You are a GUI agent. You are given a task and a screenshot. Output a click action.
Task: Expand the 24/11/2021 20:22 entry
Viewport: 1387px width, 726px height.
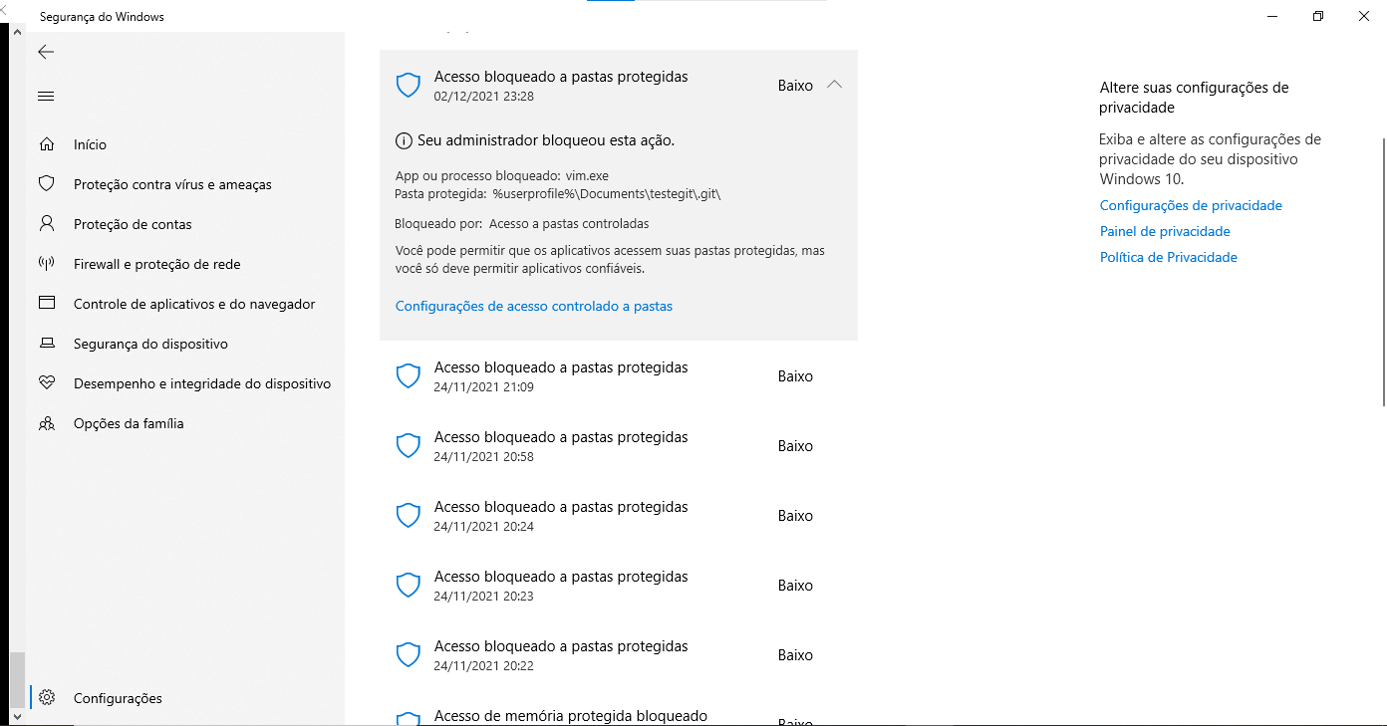coord(619,655)
